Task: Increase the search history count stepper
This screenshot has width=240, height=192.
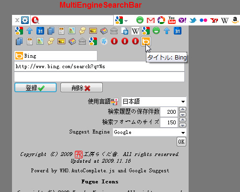Action: (x=182, y=109)
